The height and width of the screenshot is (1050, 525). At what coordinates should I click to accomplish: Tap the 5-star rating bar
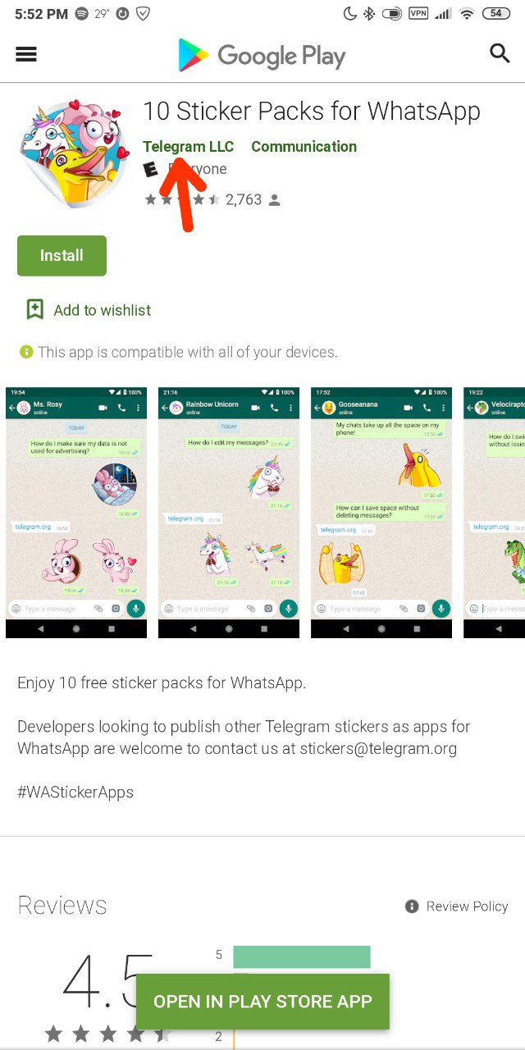click(x=301, y=956)
